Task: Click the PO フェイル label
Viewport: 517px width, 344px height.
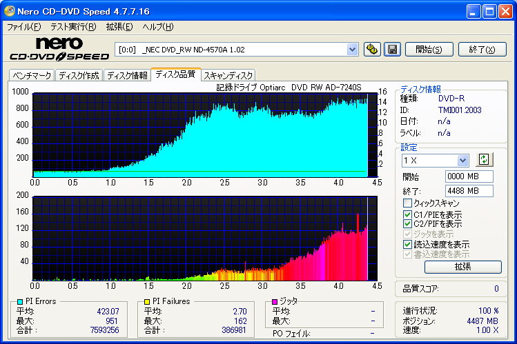Action: [291, 334]
